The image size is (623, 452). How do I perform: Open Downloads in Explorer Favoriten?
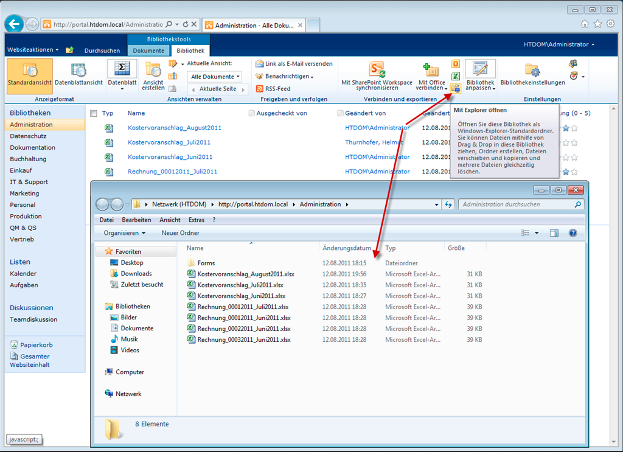click(x=136, y=273)
